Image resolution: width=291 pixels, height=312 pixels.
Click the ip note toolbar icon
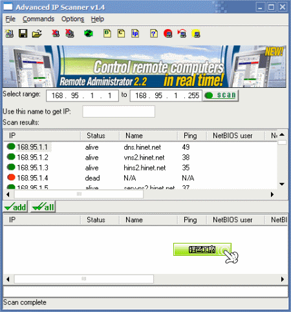(135, 34)
